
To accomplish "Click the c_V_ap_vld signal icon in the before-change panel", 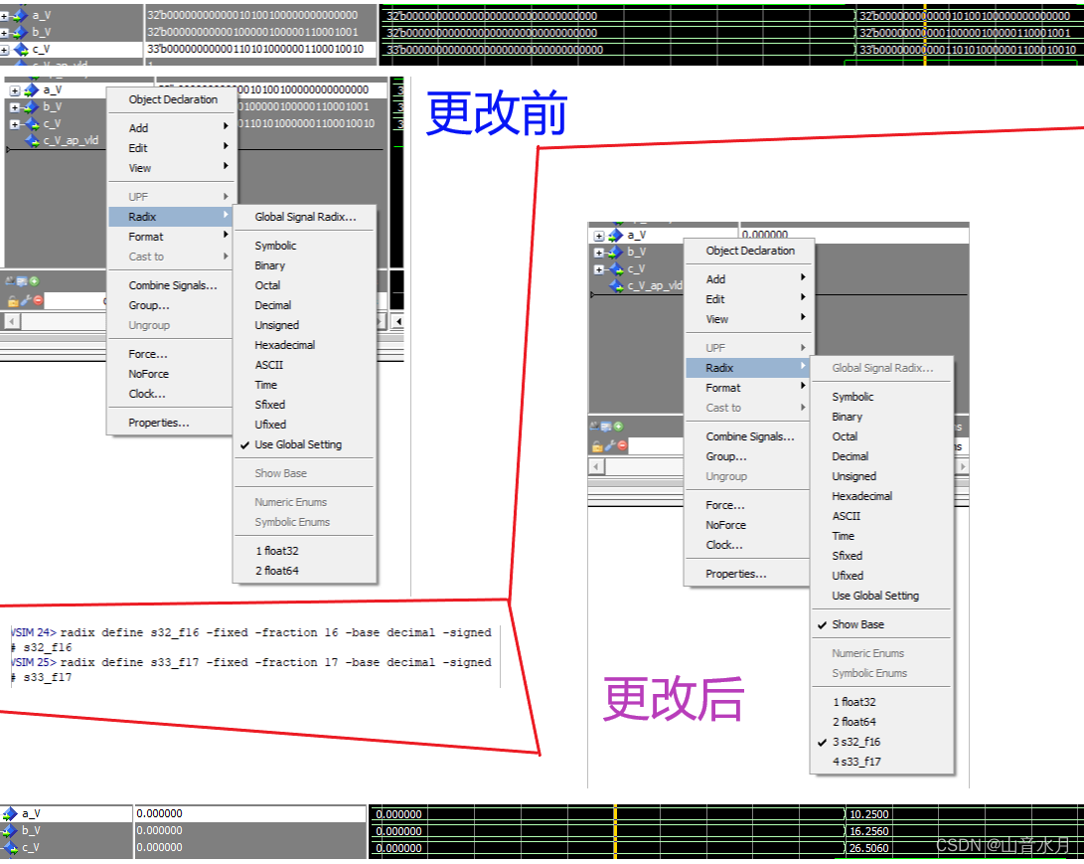I will pos(32,140).
